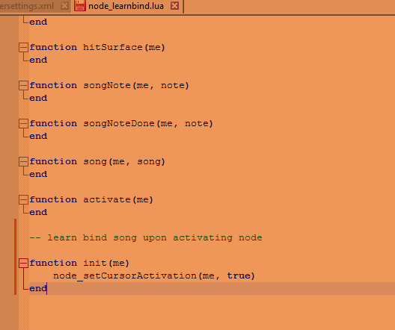Close the ersettings.xml tab

pos(64,5)
